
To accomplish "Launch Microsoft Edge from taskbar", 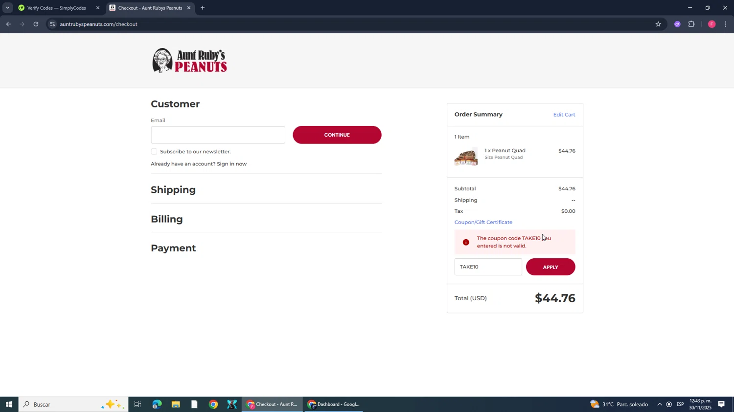I will point(157,404).
